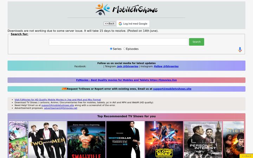The height and width of the screenshot is (158, 253).
Task: Click the green Search button
Action: (196, 42)
